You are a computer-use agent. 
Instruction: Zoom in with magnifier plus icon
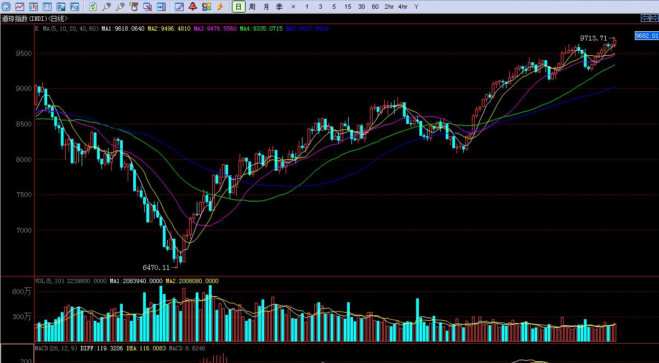(x=106, y=7)
